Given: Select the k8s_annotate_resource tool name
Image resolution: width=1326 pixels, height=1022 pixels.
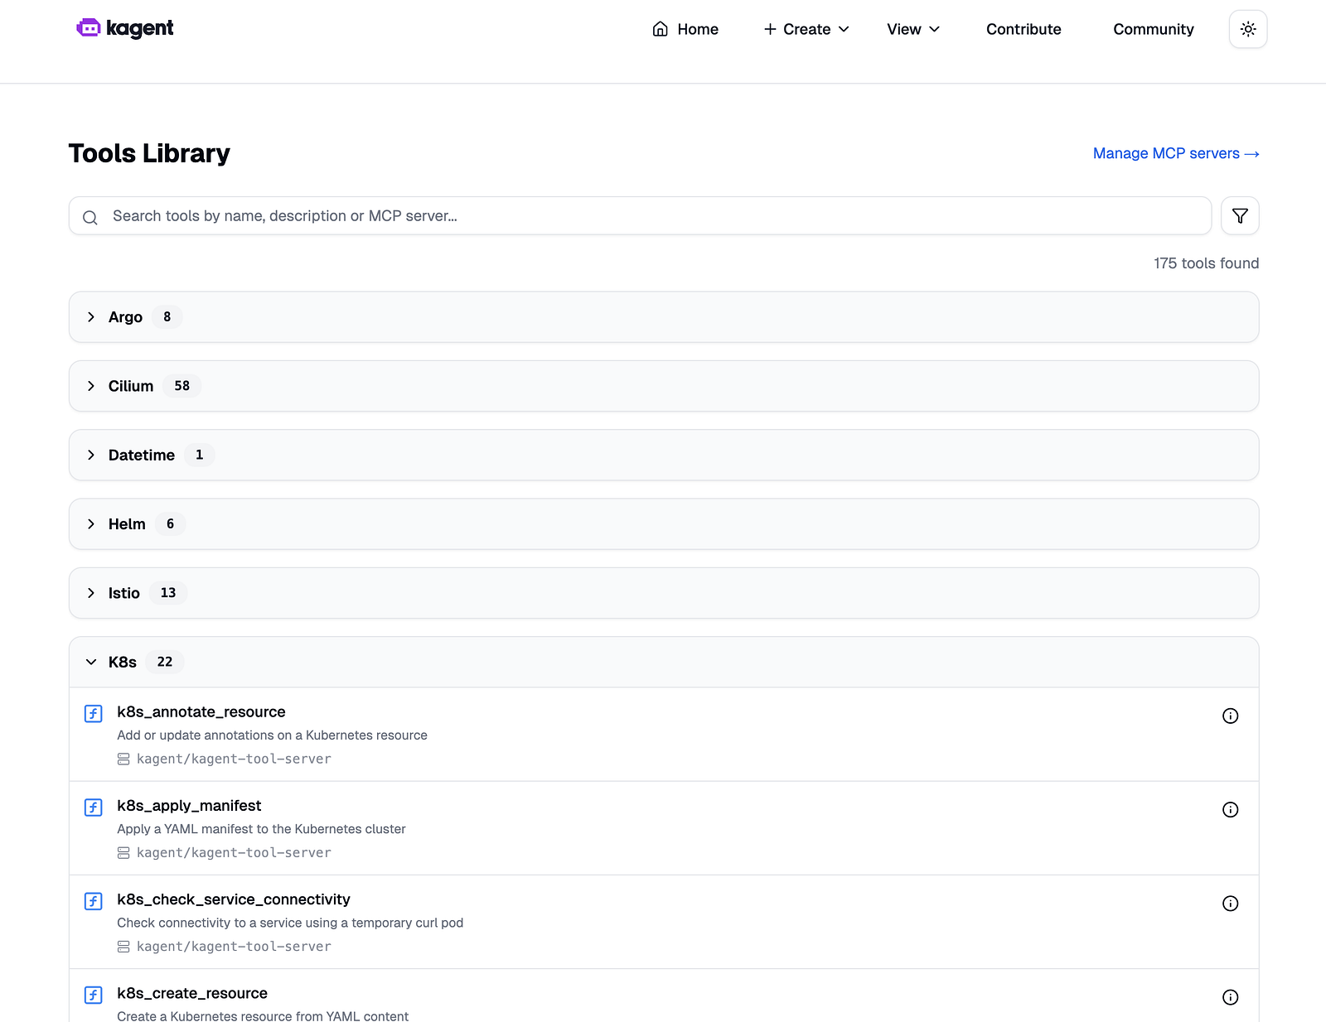Looking at the screenshot, I should [x=201, y=711].
